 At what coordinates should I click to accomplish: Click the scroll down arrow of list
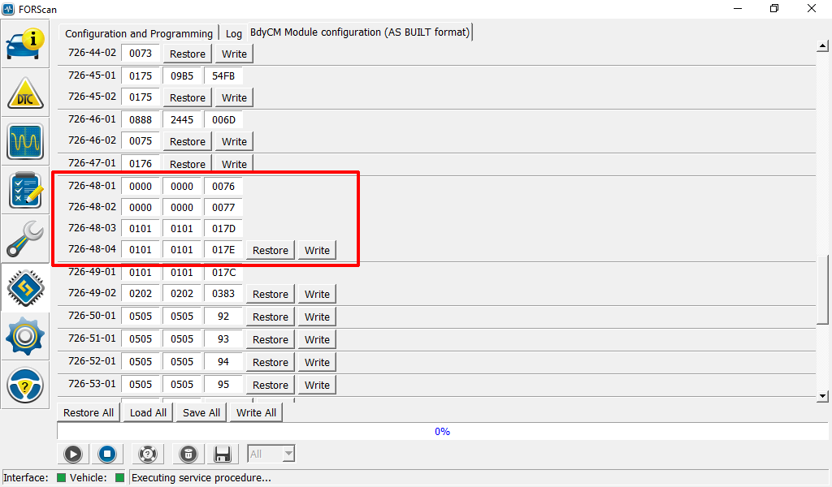[822, 396]
